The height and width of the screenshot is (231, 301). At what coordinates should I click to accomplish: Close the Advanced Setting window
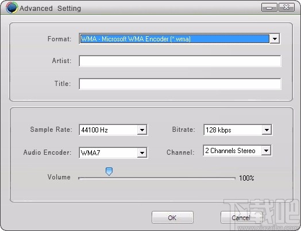click(x=287, y=7)
